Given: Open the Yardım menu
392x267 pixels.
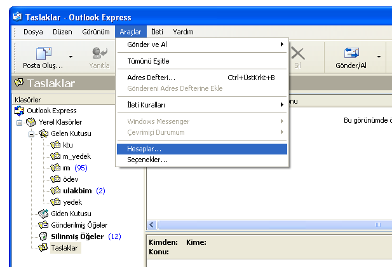Looking at the screenshot, I should (183, 32).
